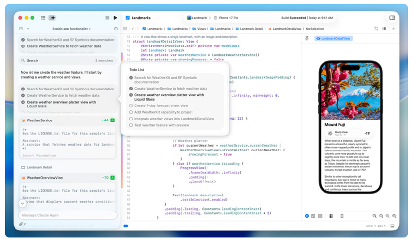Screen dimensions: 413x241
Task: Click the Stop build button
Action: pyautogui.click(x=107, y=18)
